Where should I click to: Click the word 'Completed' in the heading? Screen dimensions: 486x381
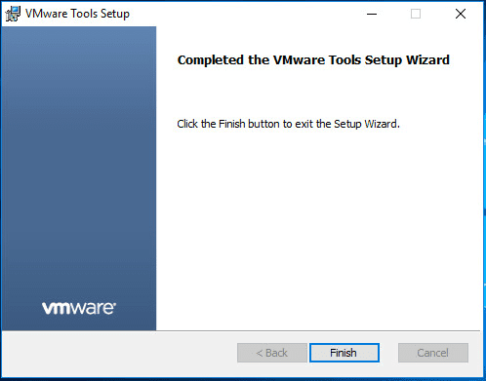(211, 60)
